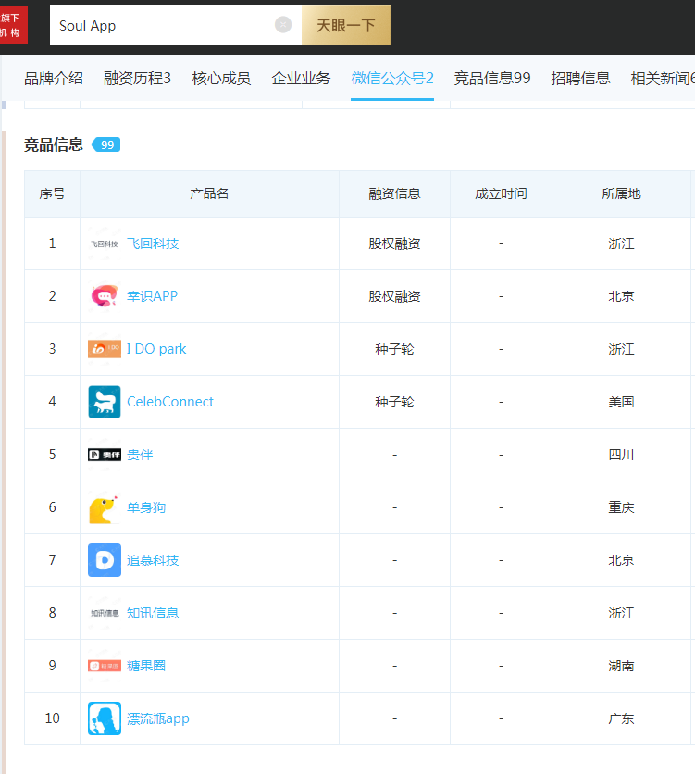
Task: Go to the 核心成员 tab
Action: click(221, 79)
